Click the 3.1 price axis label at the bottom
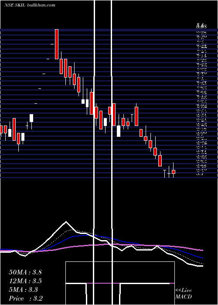 coord(200,174)
